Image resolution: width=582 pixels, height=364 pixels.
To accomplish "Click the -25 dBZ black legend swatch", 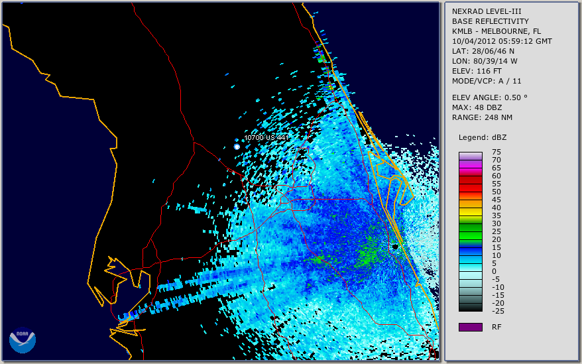I will point(470,308).
